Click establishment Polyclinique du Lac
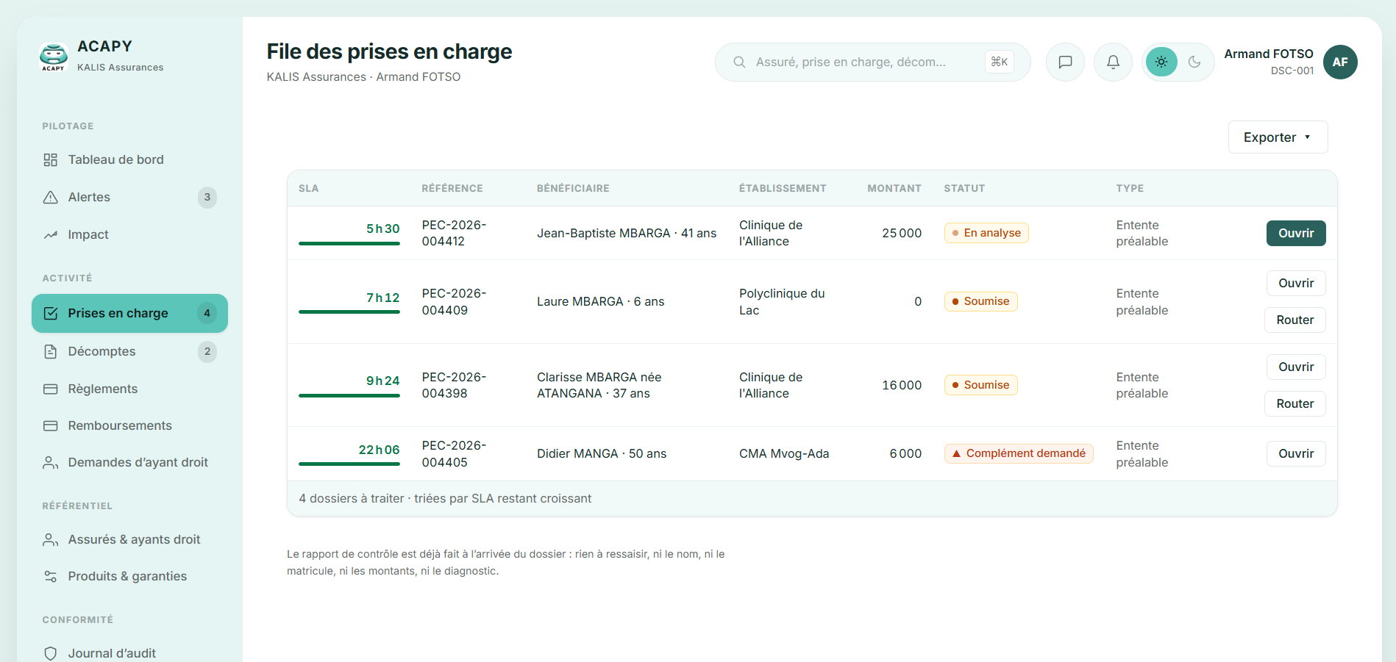 782,301
